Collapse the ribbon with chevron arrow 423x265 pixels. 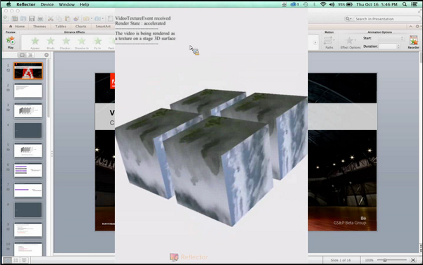410,27
